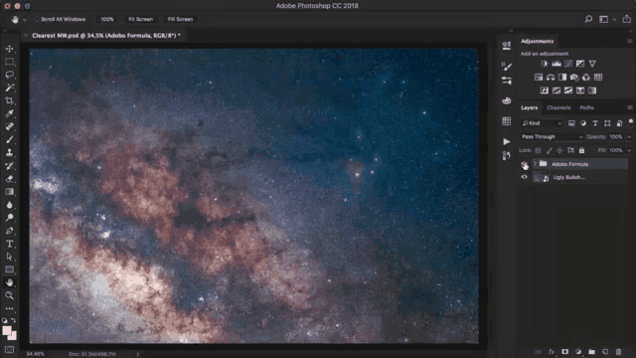This screenshot has height=358, width=636.
Task: Add a Color Balance adjustment
Action: point(551,78)
